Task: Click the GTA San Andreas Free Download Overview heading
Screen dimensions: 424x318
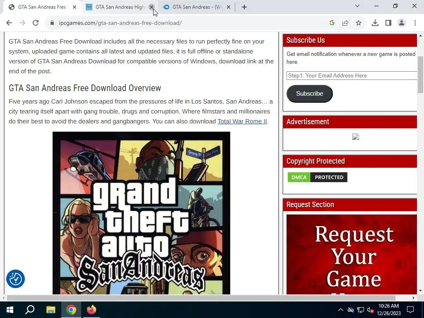Action: click(x=85, y=88)
